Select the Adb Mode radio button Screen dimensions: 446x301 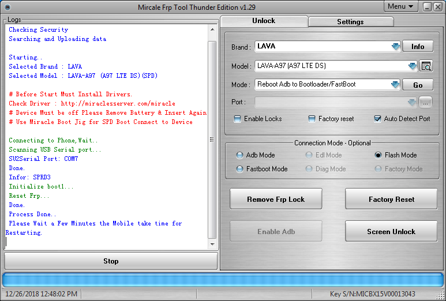point(239,155)
